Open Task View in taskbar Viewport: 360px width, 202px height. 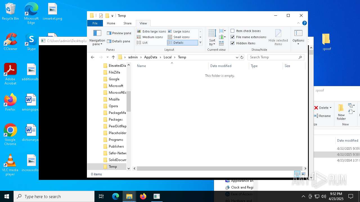tap(101, 196)
